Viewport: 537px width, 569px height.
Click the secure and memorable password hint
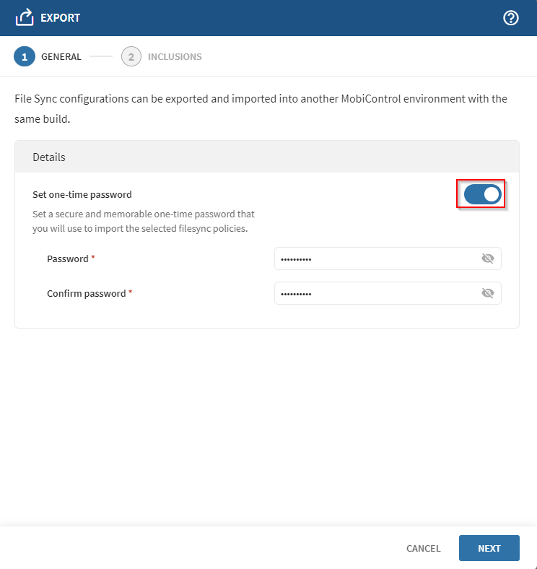tap(144, 222)
